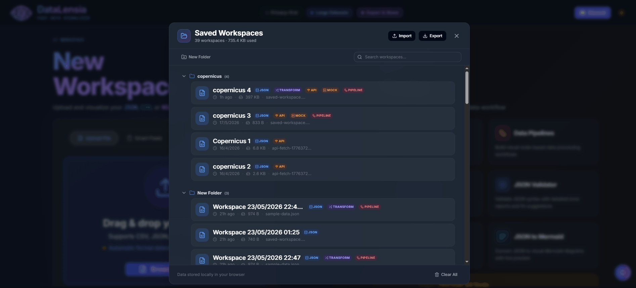This screenshot has height=288, width=636.
Task: Open the copernicus 3 workspace title
Action: [232, 116]
